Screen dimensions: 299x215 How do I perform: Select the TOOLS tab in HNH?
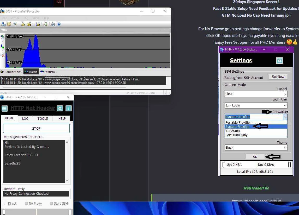(x=43, y=118)
